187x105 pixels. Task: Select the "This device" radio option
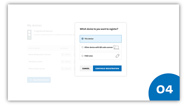[x=82, y=39]
